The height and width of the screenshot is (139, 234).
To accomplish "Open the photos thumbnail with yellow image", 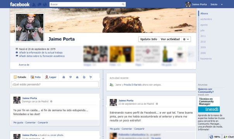I will [122, 54].
